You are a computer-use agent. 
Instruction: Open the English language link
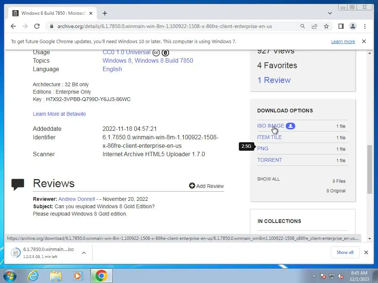point(112,69)
